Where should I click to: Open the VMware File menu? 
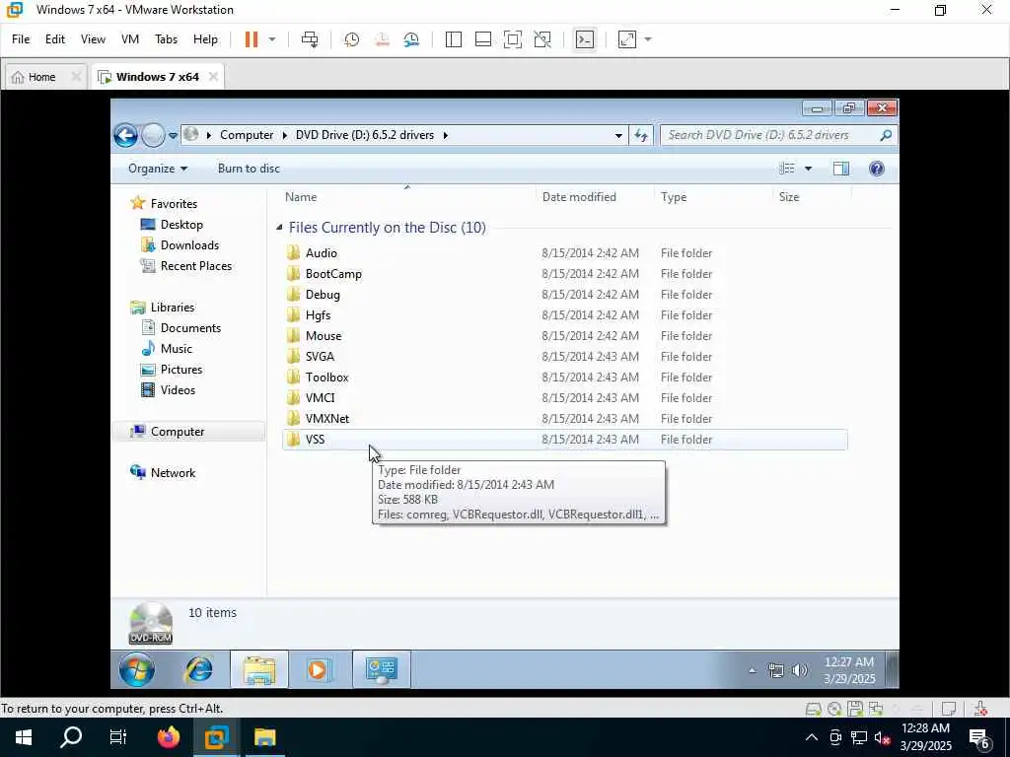[21, 39]
